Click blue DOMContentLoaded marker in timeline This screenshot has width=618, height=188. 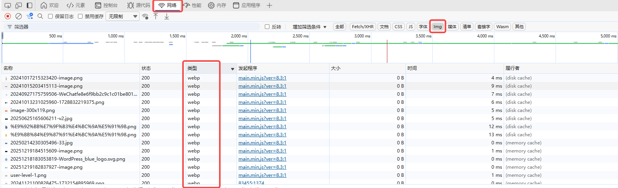250,51
